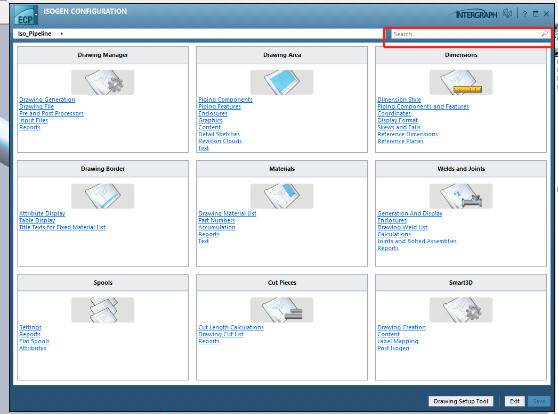The image size is (558, 414).
Task: Open Enclosures under Drawing Area
Action: pos(213,114)
